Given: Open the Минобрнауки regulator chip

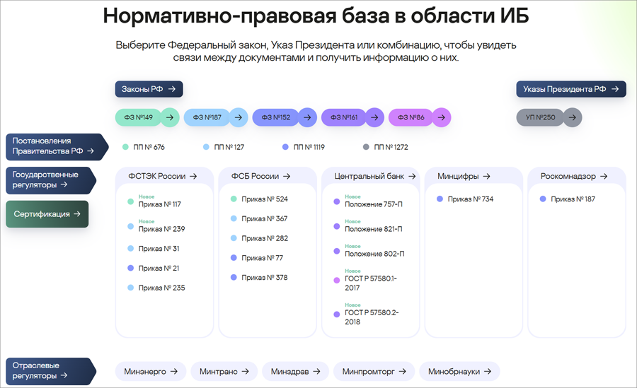Looking at the screenshot, I should coord(460,371).
